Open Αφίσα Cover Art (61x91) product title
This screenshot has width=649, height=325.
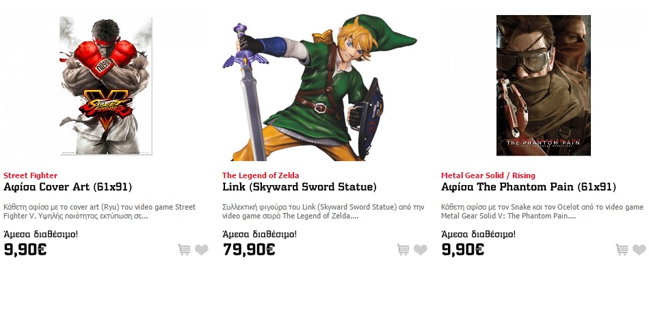tap(68, 187)
